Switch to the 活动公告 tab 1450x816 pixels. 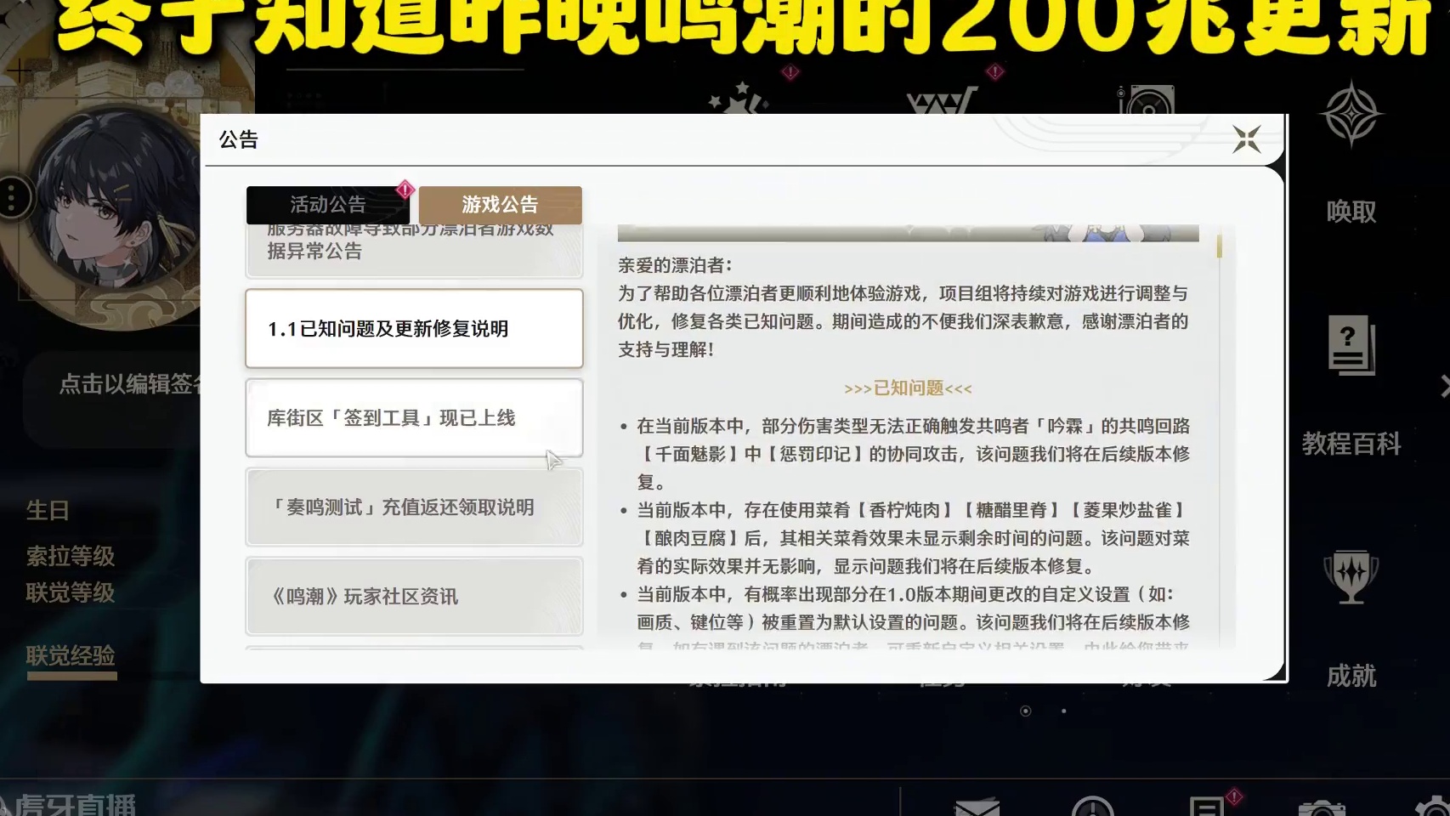pos(327,204)
